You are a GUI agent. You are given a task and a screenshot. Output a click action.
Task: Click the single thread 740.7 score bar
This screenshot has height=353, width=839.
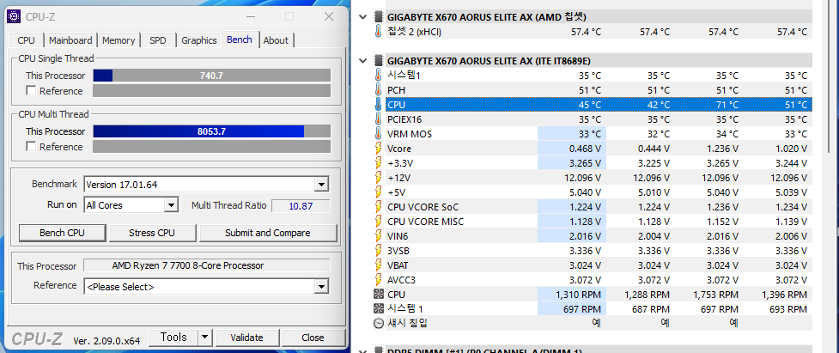(x=211, y=76)
